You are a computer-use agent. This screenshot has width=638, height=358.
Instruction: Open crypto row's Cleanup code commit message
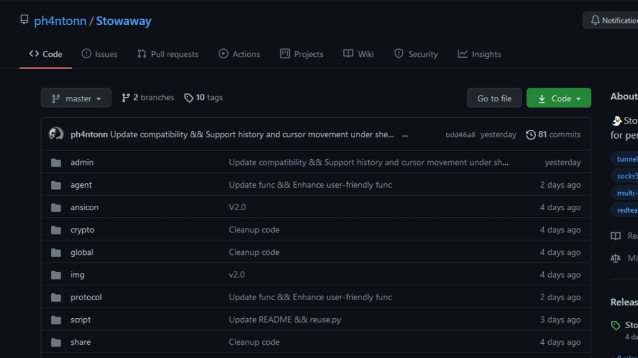point(254,230)
